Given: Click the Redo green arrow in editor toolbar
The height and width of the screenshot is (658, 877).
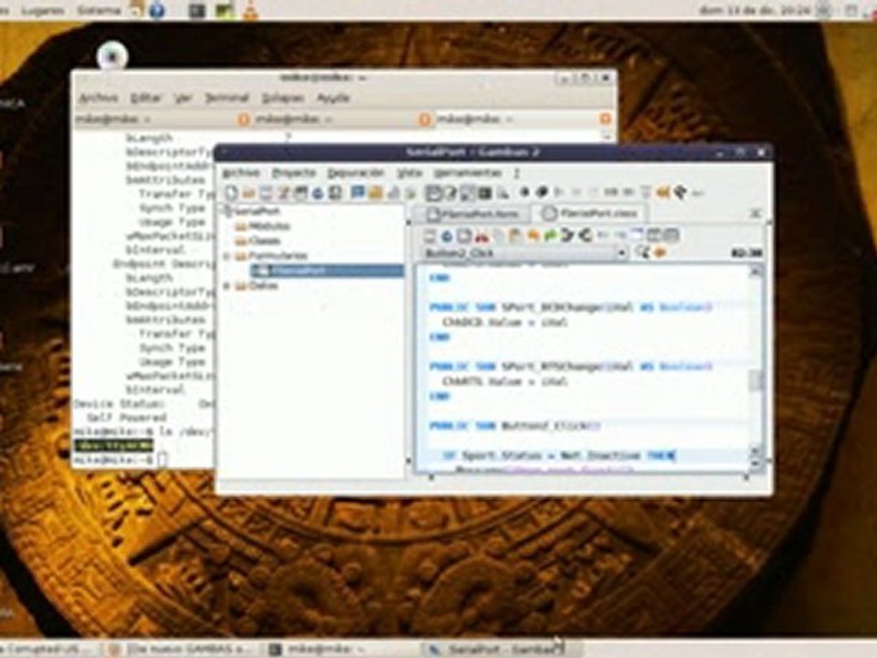Looking at the screenshot, I should click(x=551, y=236).
